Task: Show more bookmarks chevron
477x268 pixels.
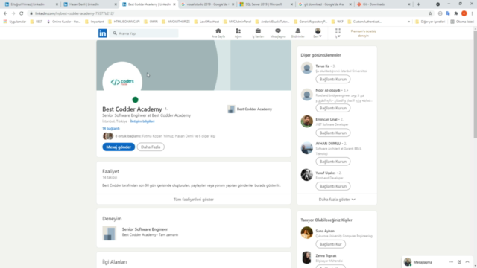Action: [x=408, y=22]
